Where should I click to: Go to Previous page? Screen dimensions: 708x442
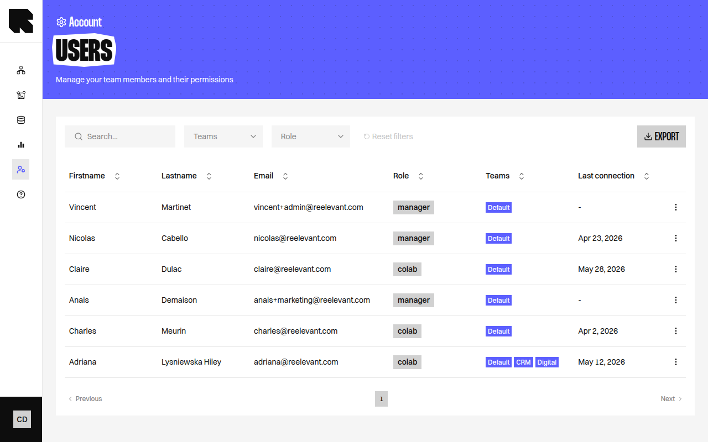[85, 399]
